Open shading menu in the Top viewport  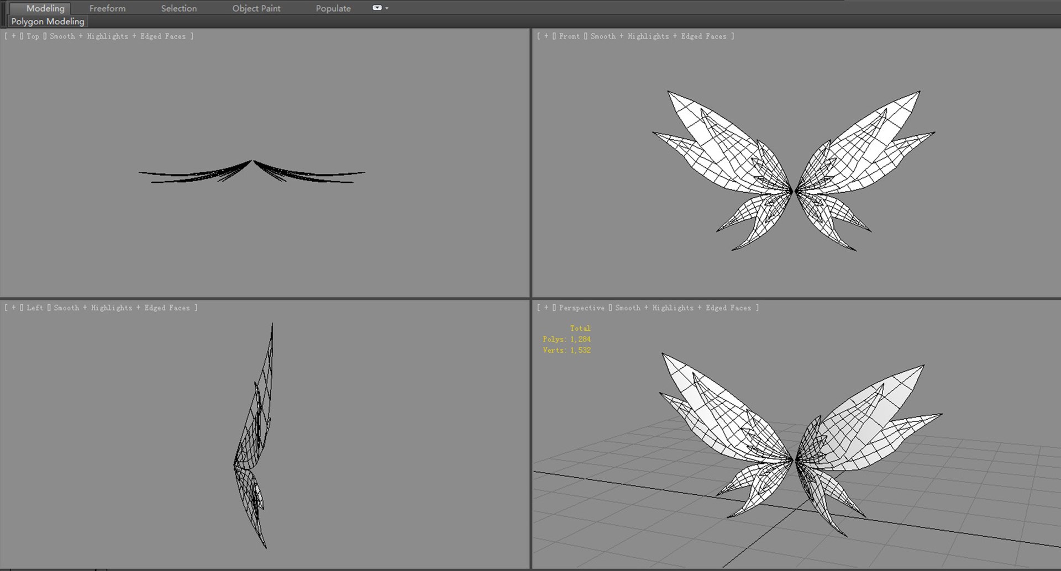(x=118, y=36)
